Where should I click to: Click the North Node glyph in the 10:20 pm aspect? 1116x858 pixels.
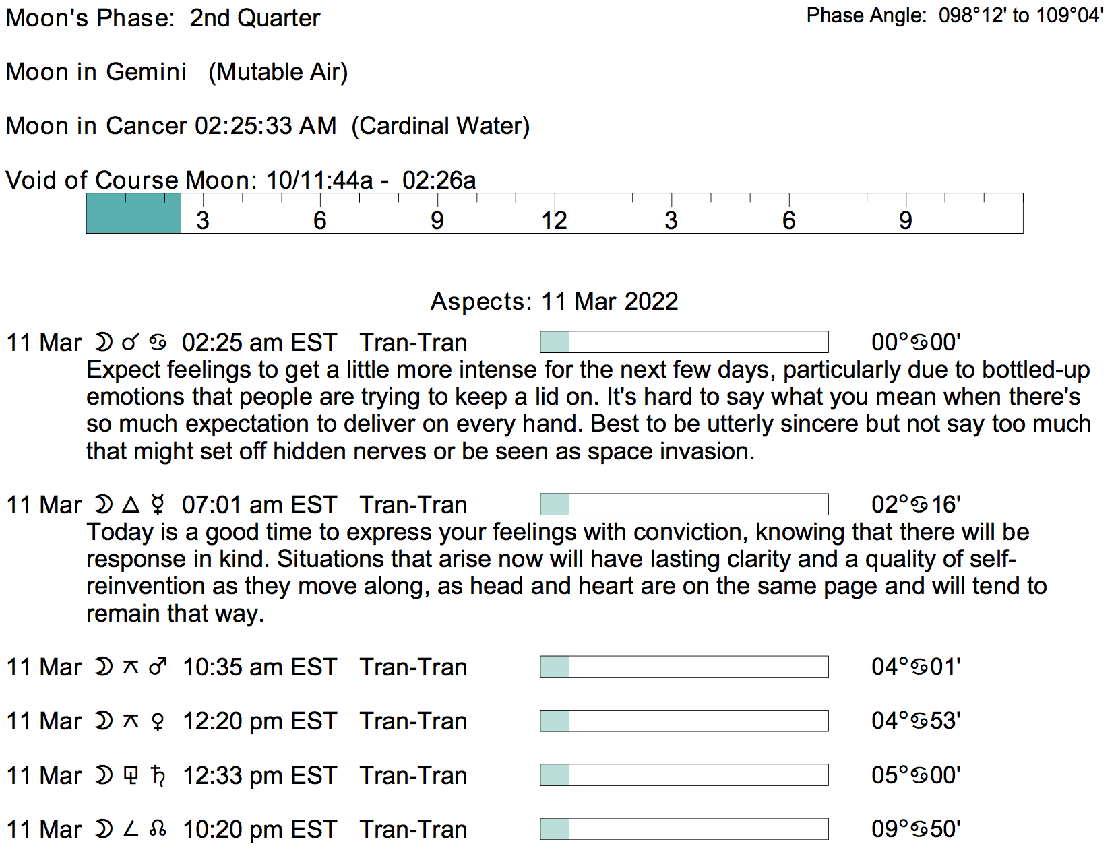158,830
